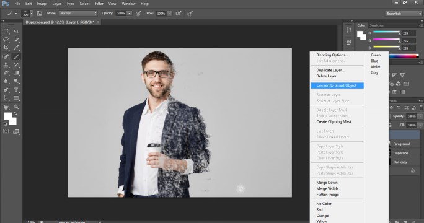Toggle Quick Mask mode

6,132
